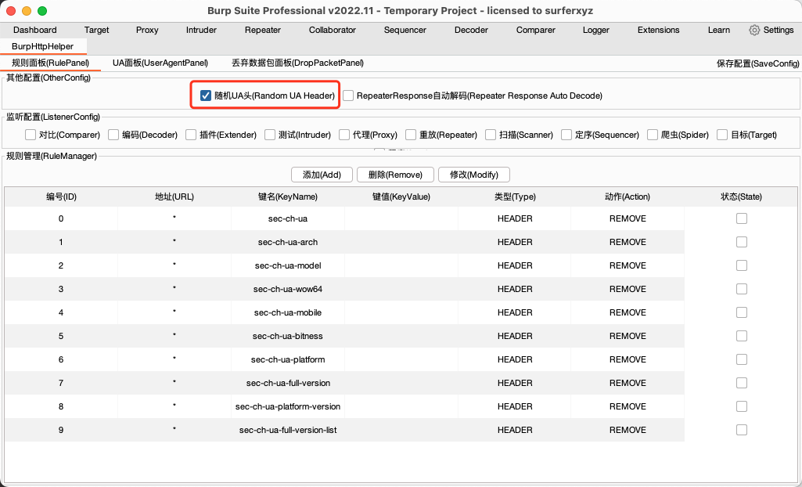
Task: Enable the Target listener checkbox
Action: point(722,135)
